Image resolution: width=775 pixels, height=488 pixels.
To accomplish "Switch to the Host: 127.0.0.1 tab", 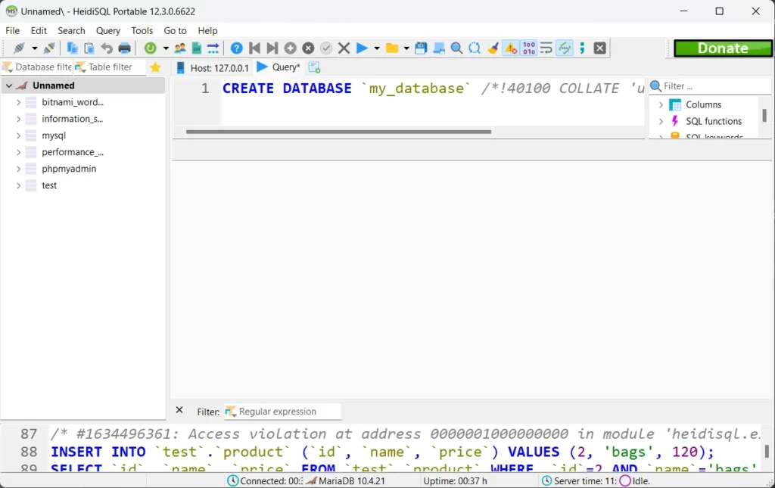I will pos(213,67).
